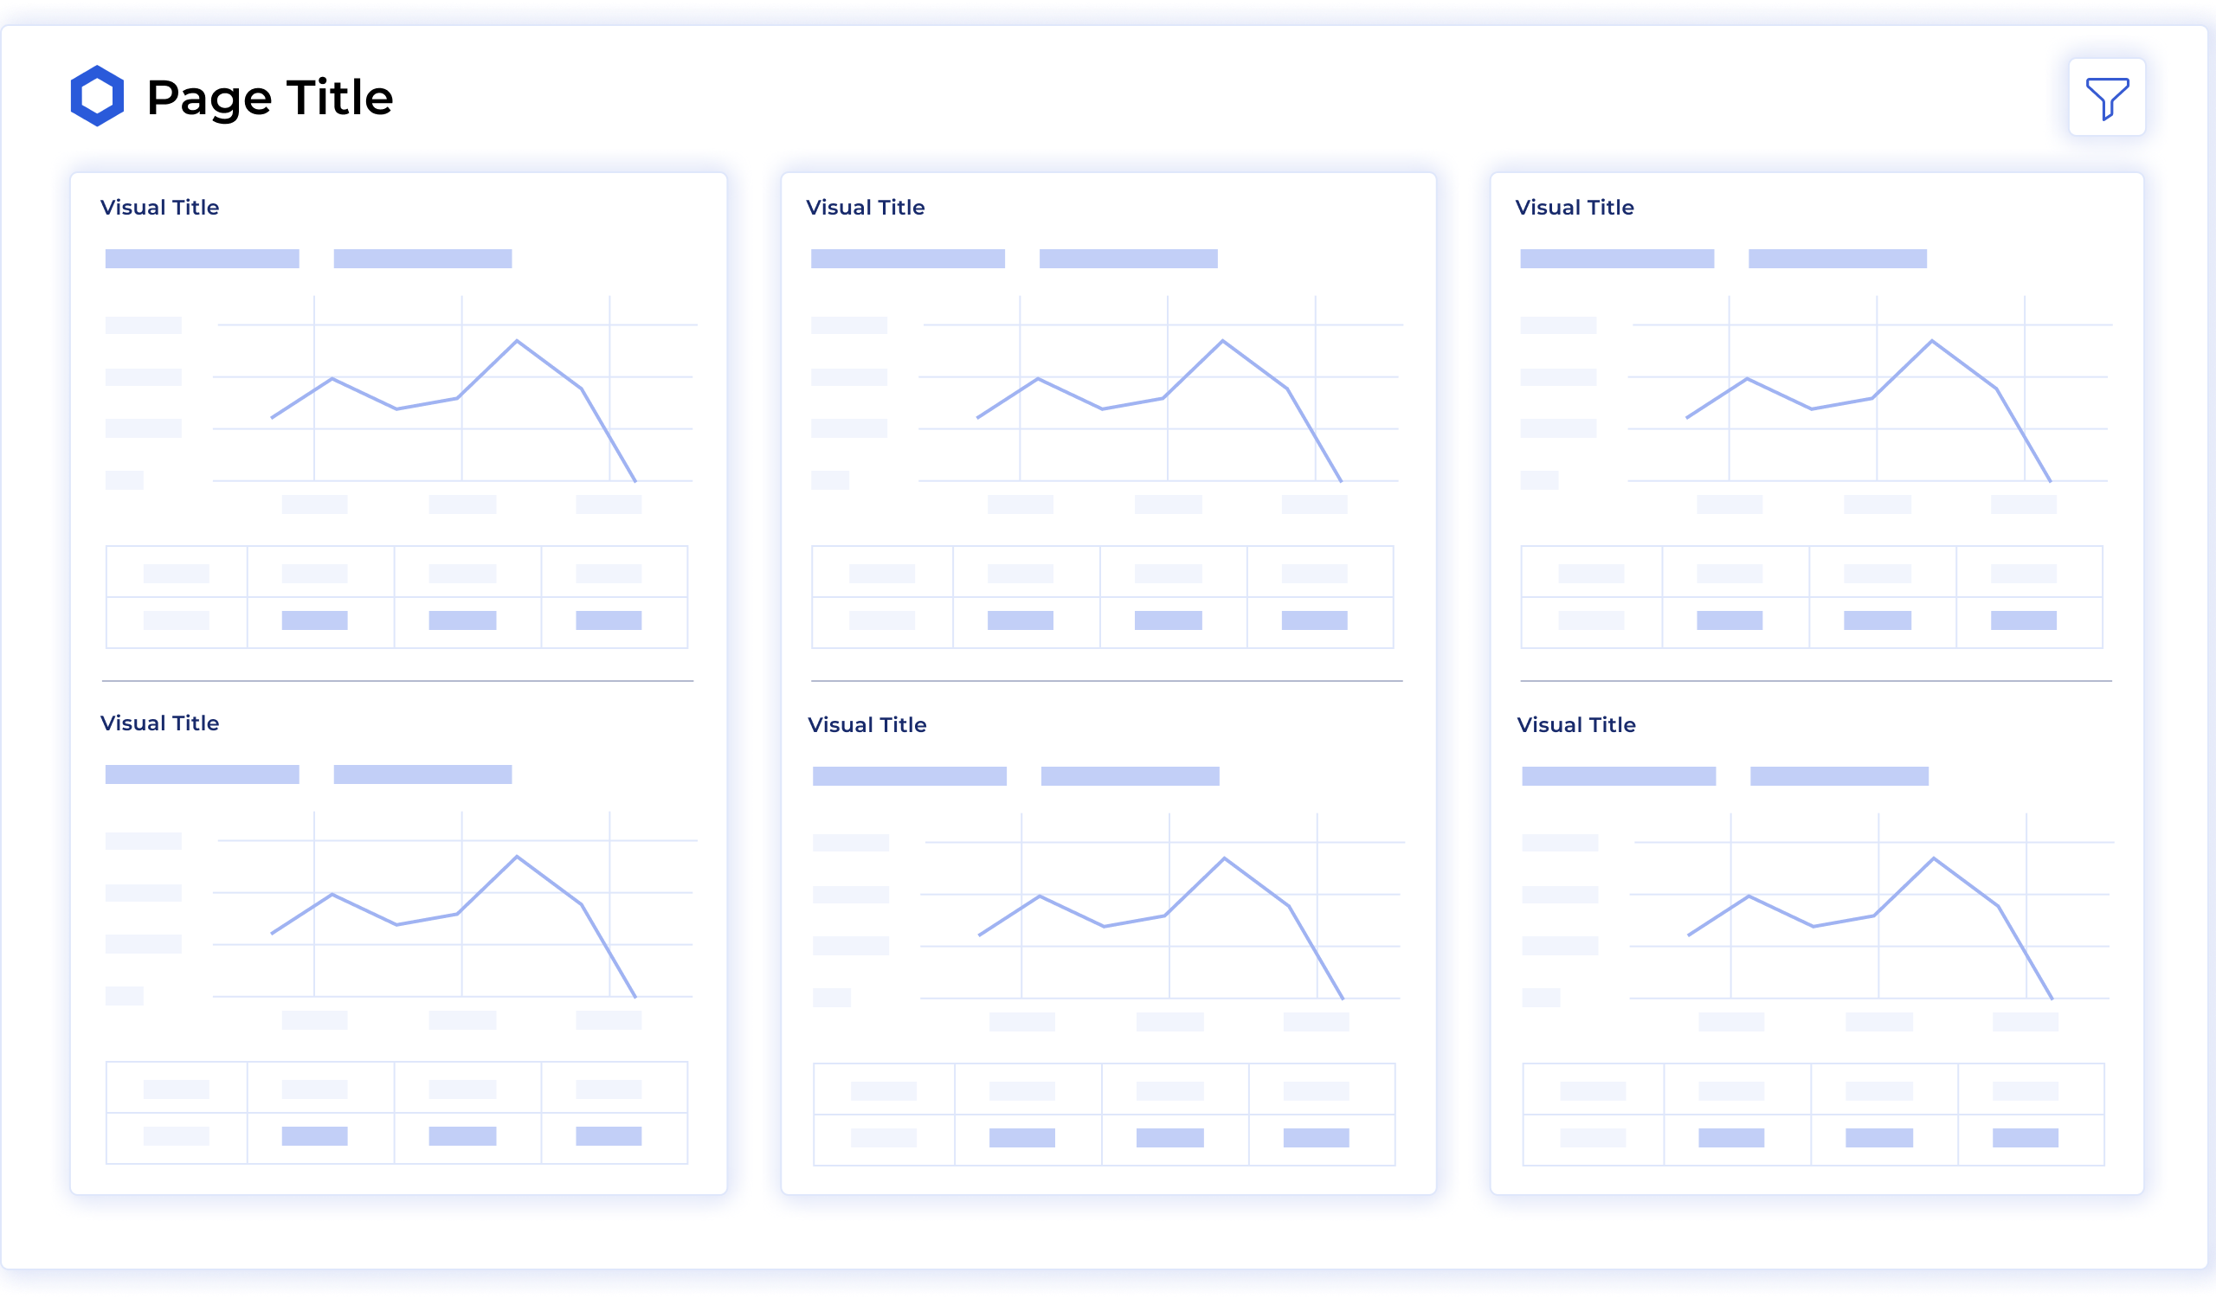Click the Page Title heading
The image size is (2216, 1298).
269,98
